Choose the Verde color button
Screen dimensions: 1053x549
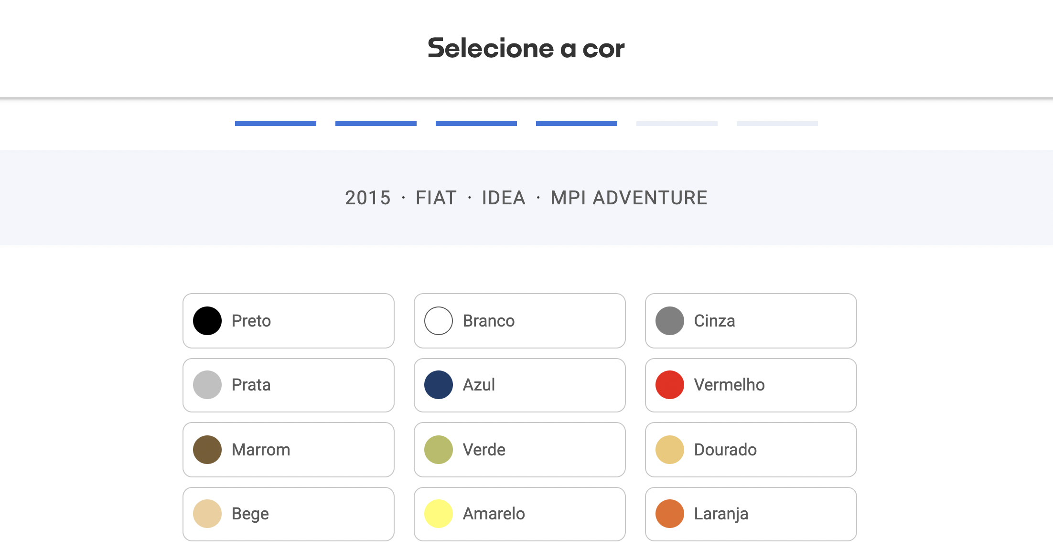[519, 450]
